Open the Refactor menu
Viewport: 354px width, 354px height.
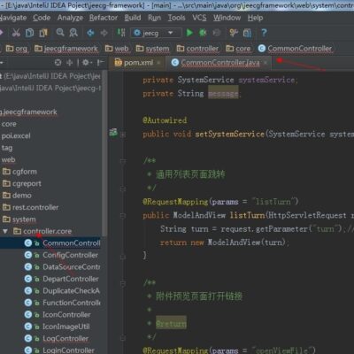104,18
